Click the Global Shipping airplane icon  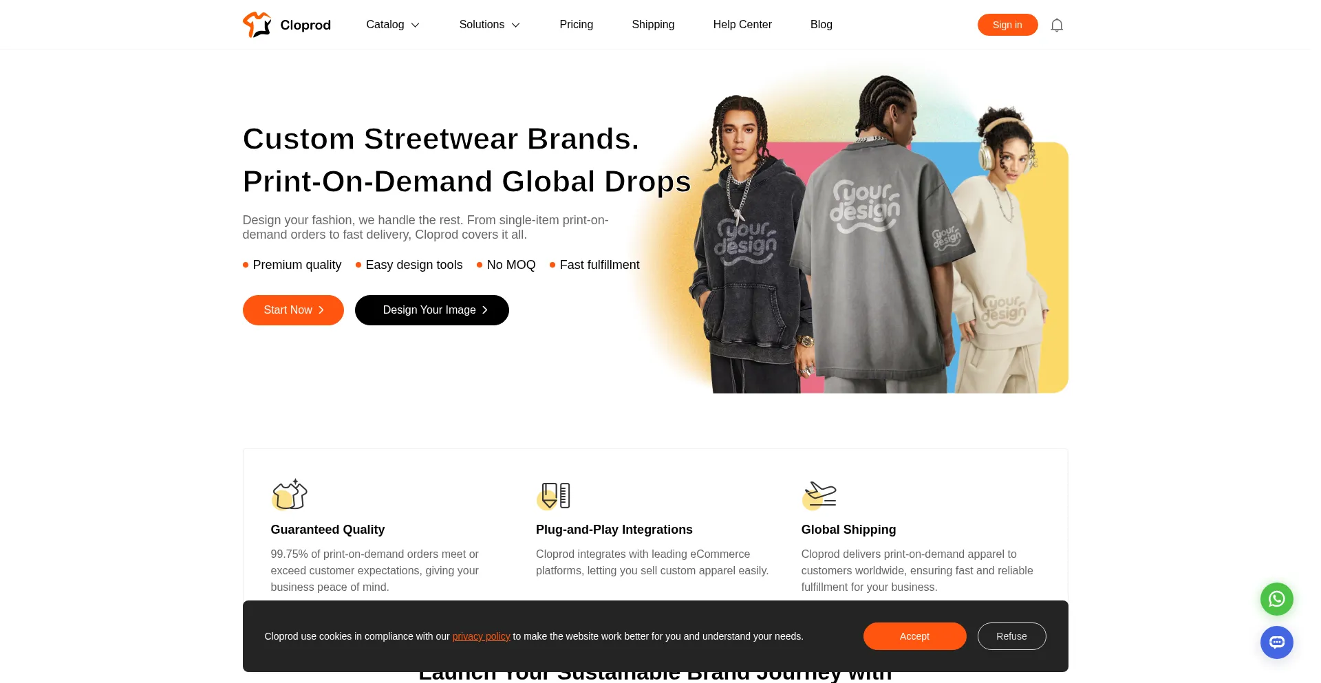[x=819, y=495]
